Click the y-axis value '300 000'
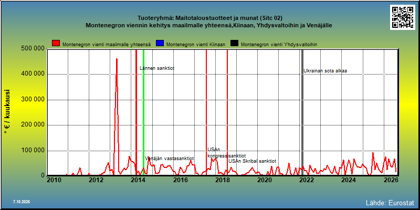The image size is (420, 210). [x=33, y=100]
